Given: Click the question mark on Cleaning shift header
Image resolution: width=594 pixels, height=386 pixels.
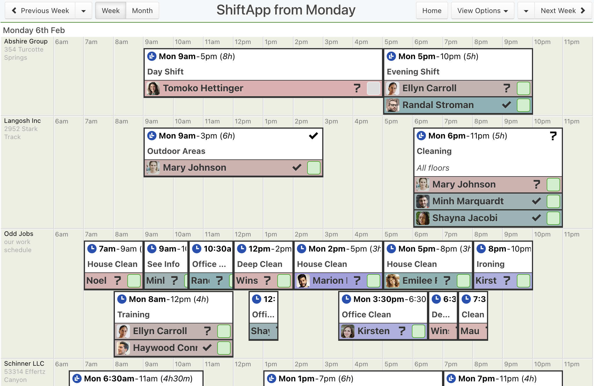Looking at the screenshot, I should point(553,136).
